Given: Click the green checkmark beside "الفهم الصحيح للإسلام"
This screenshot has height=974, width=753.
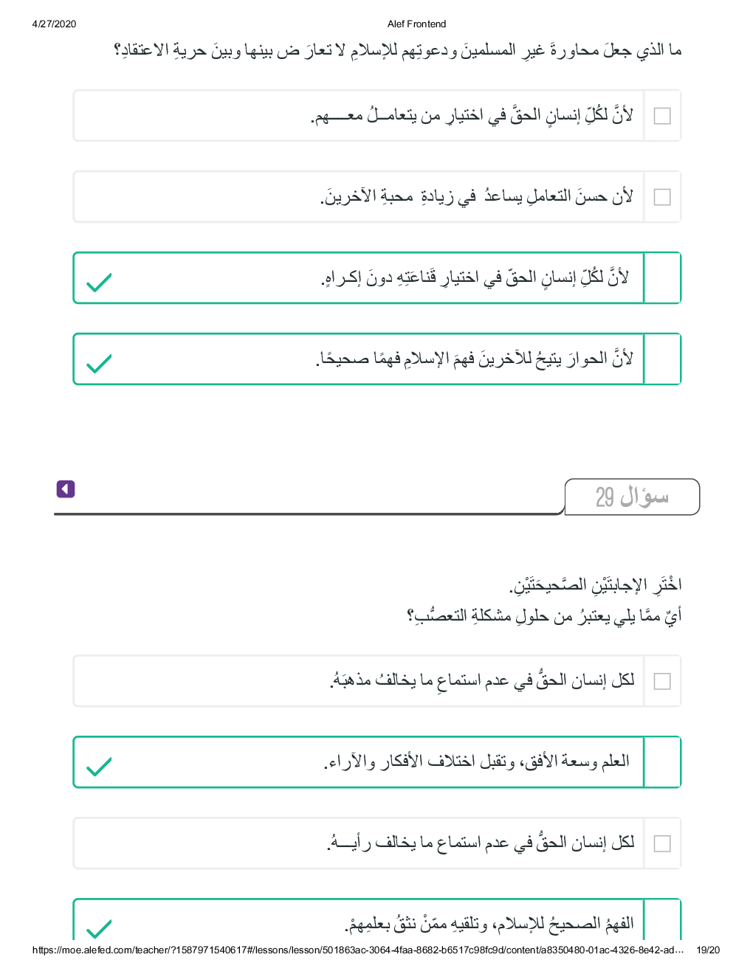Looking at the screenshot, I should pos(99,928).
